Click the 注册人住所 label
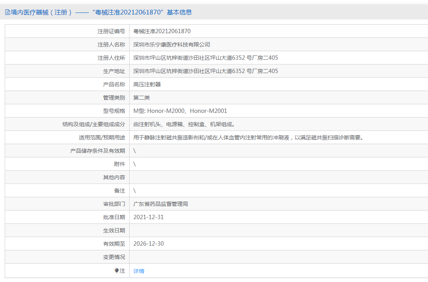 (x=111, y=58)
